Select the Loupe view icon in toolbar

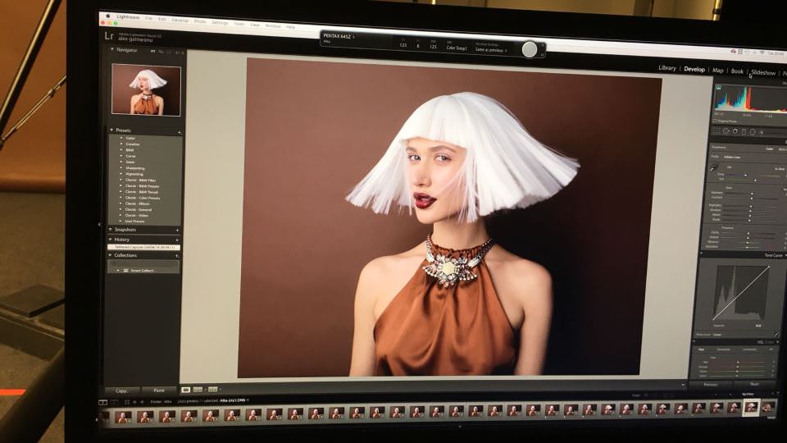pyautogui.click(x=186, y=390)
